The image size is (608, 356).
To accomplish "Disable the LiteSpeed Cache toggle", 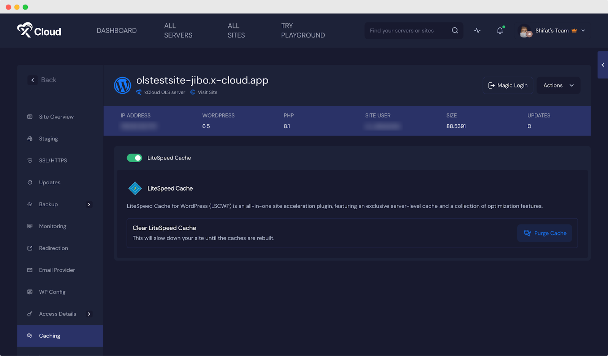I will coord(134,158).
